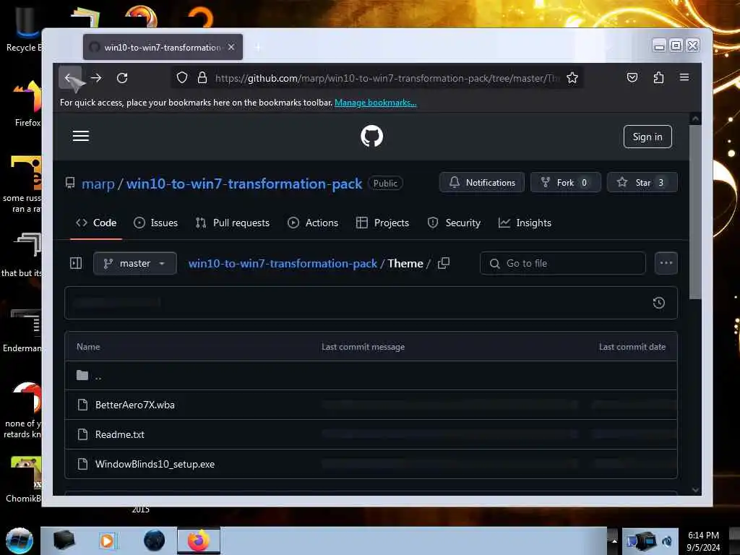Screen dimensions: 740x555
Task: Click the Notifications button
Action: [x=481, y=183]
